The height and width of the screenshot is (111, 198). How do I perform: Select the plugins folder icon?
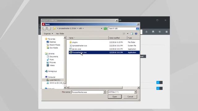point(71,42)
